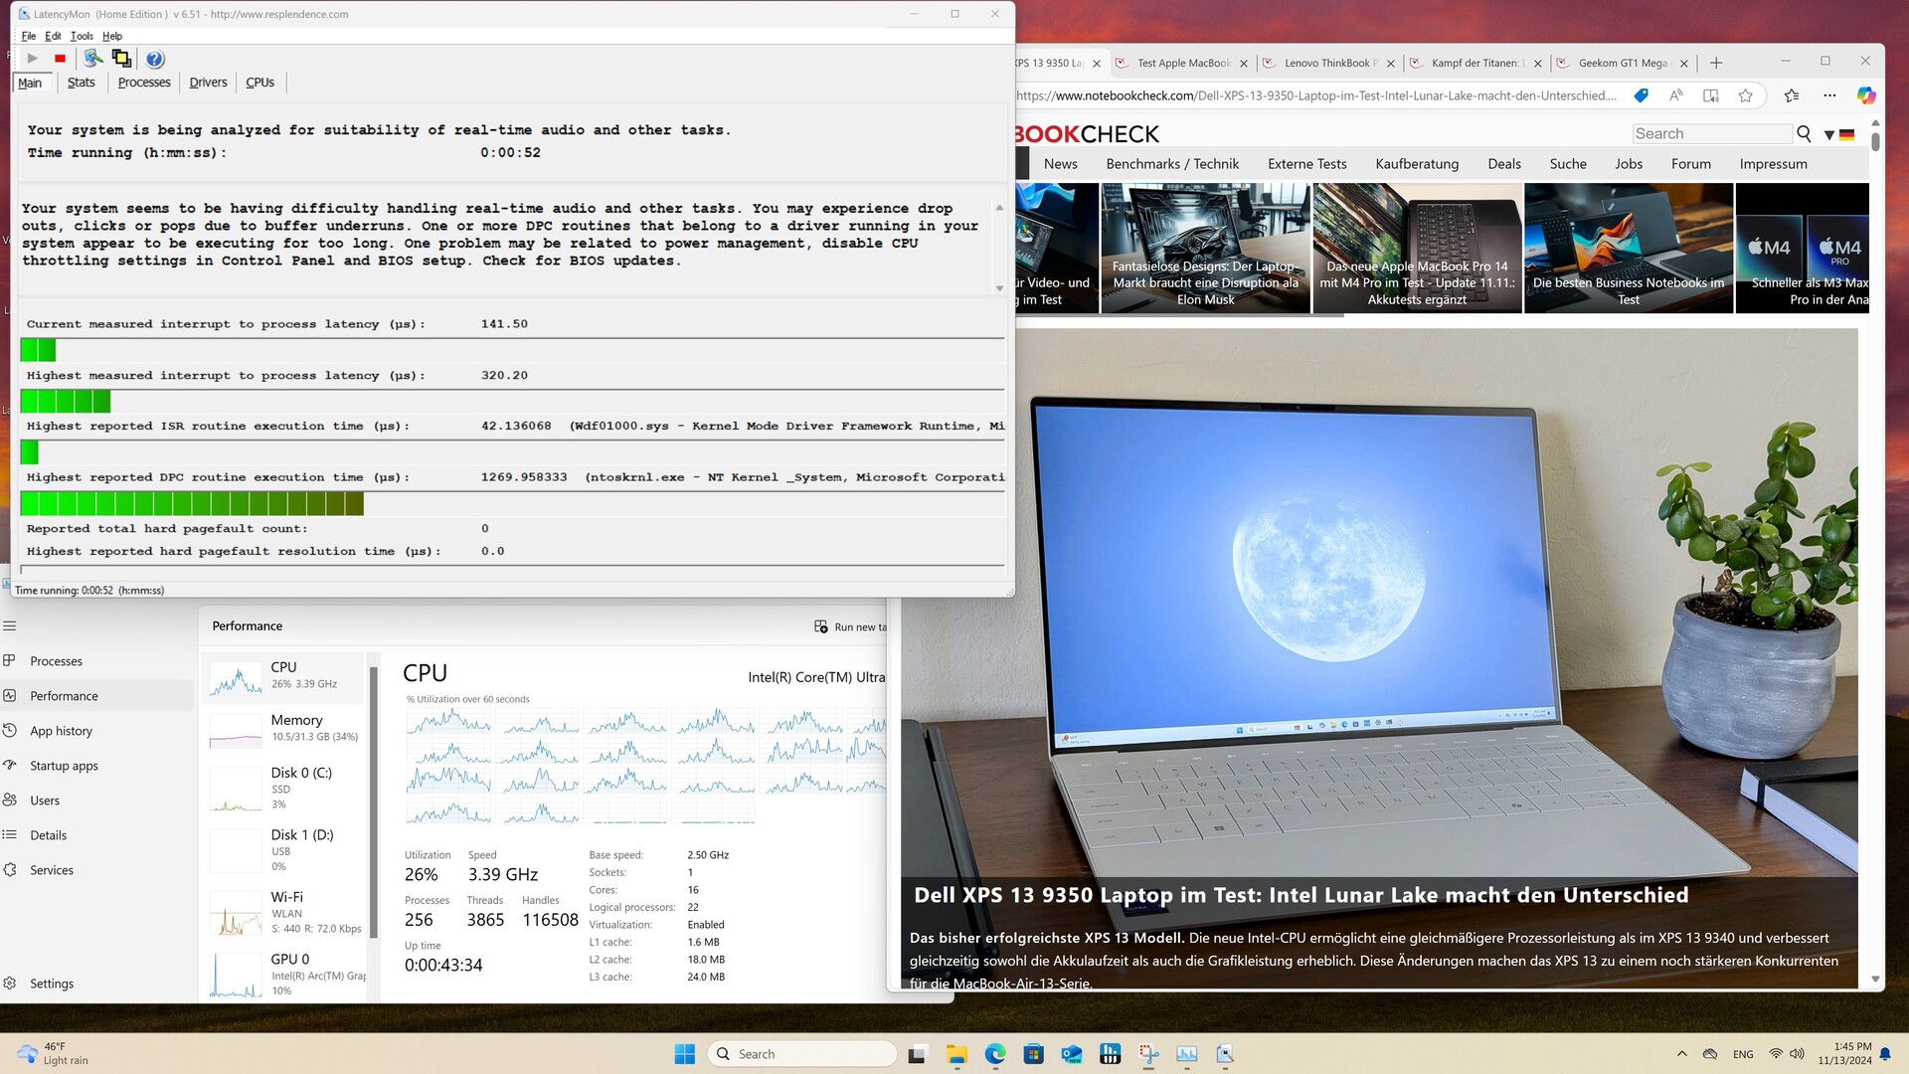Open MacBook Pro 14 M4 Pro article thumbnail
The height and width of the screenshot is (1074, 1909).
pyautogui.click(x=1417, y=248)
